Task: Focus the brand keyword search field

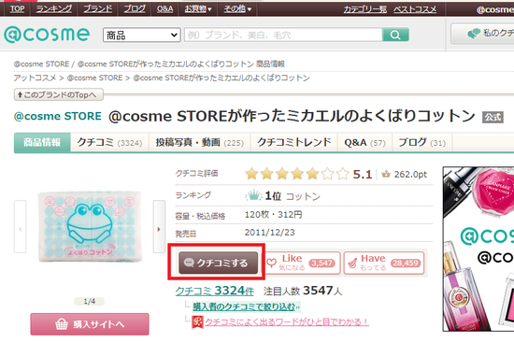Action: coord(283,35)
